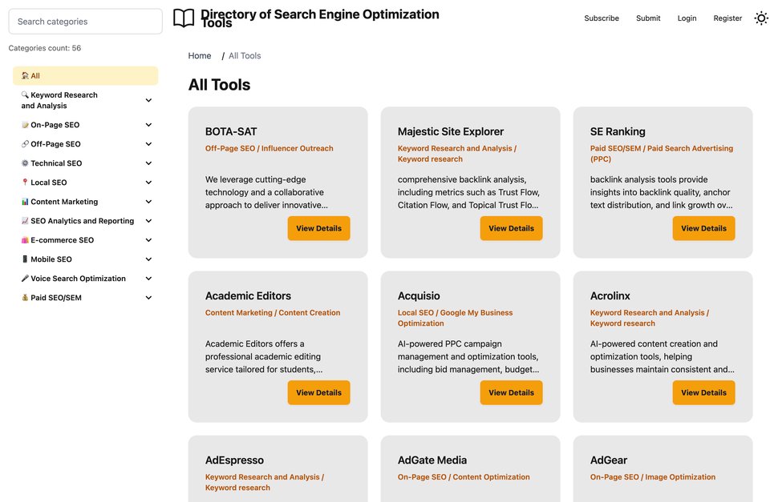This screenshot has height=502, width=770.
Task: Click the All Tools page heading
Action: pos(220,85)
